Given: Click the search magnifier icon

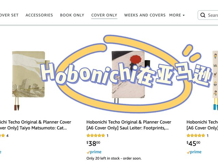Looking at the screenshot, I should [x=203, y=15].
